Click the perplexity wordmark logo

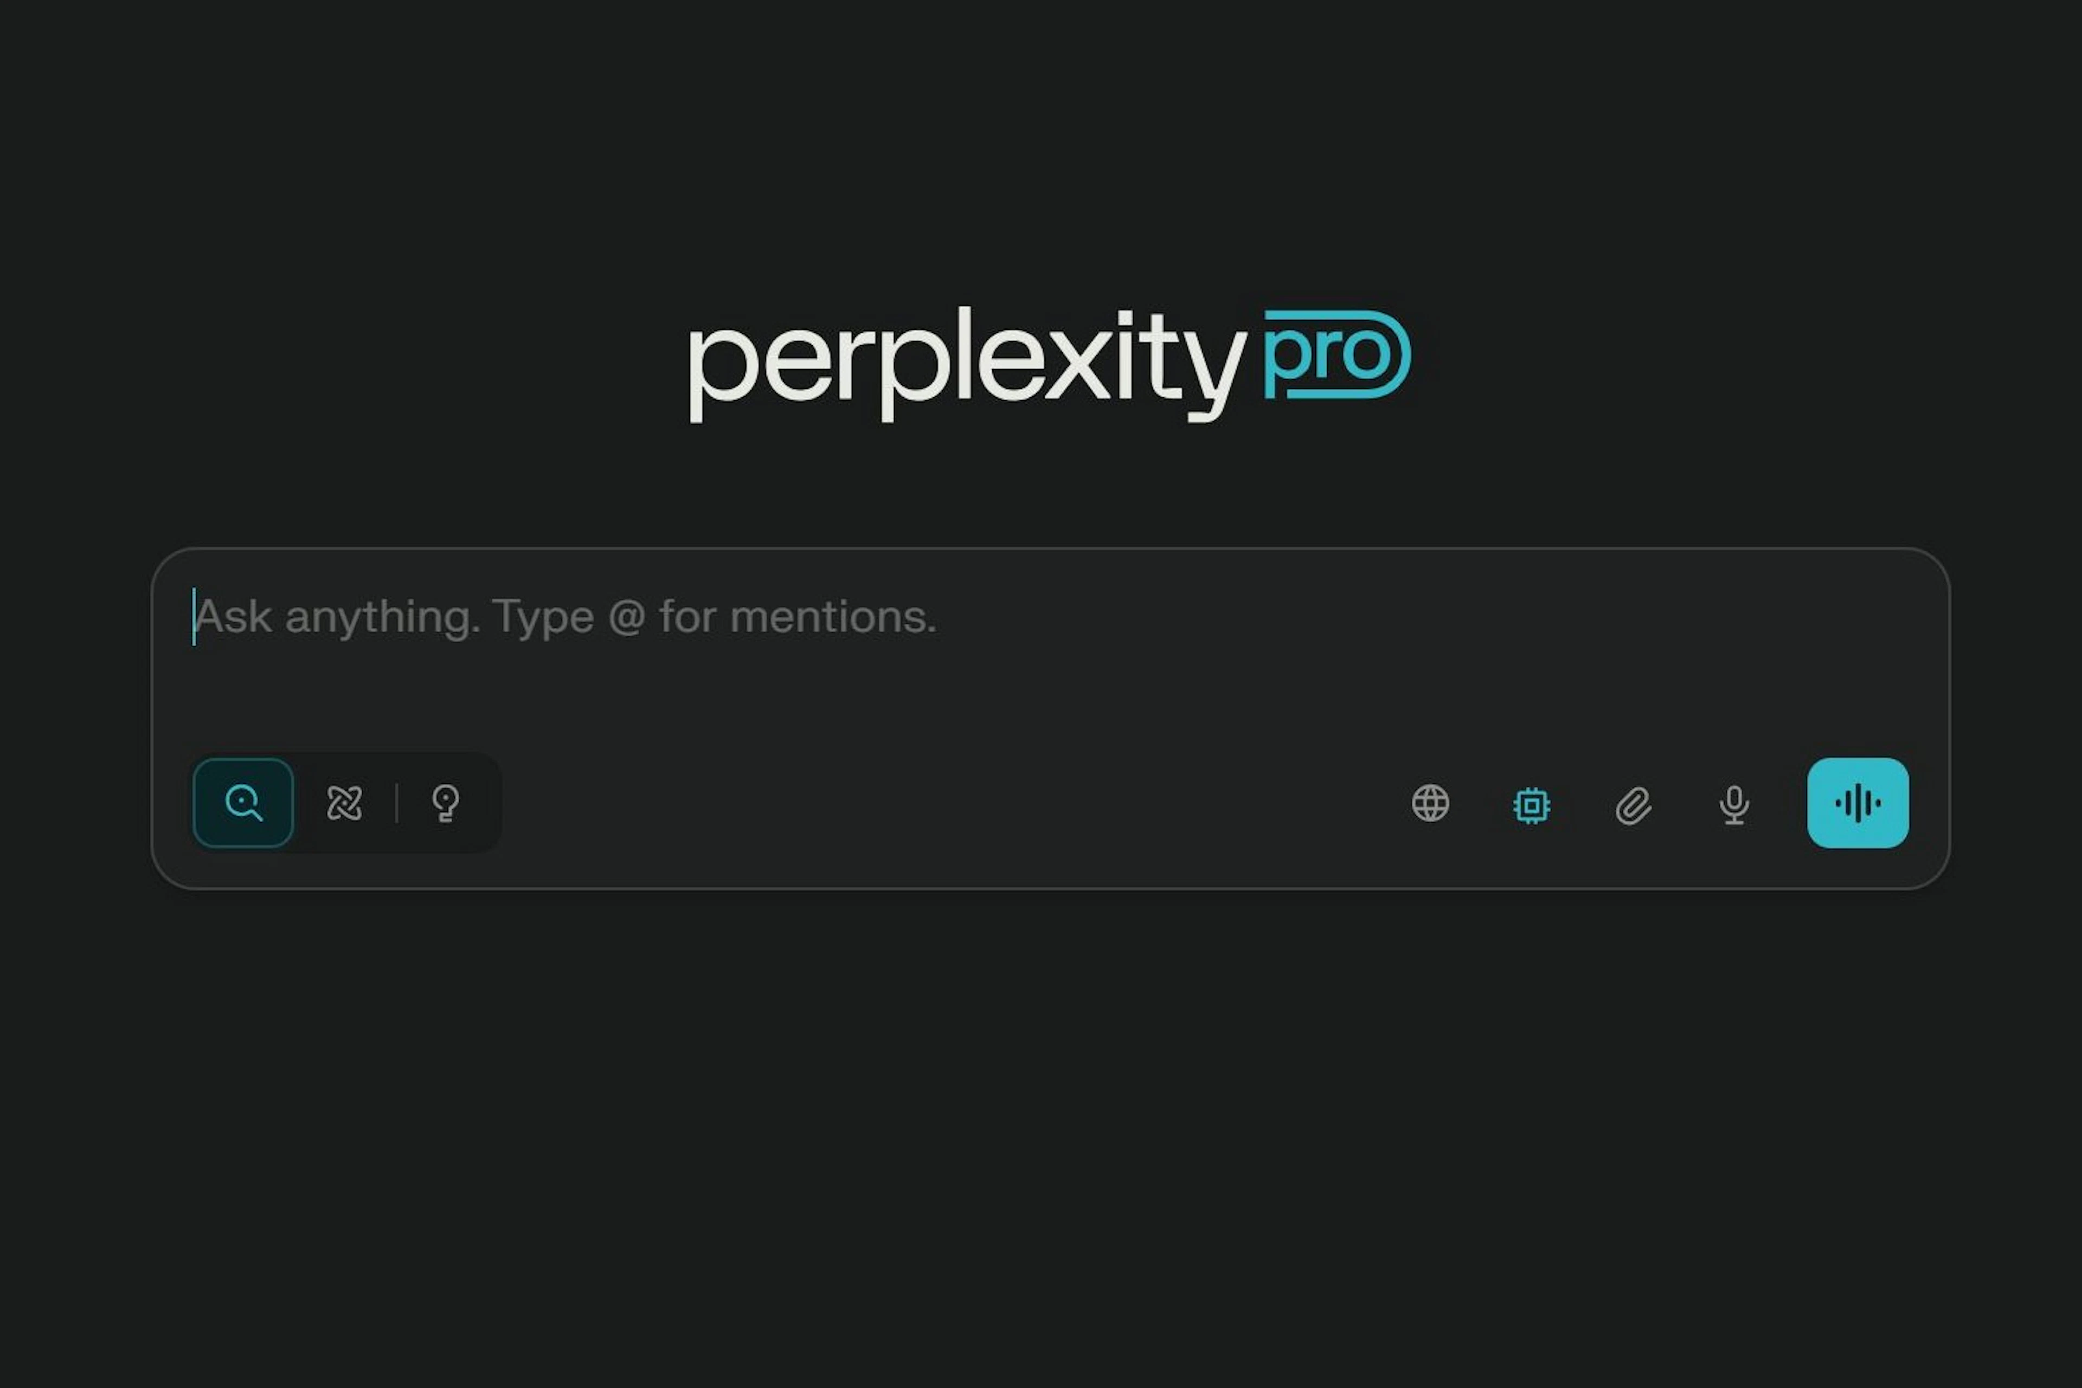pyautogui.click(x=967, y=363)
